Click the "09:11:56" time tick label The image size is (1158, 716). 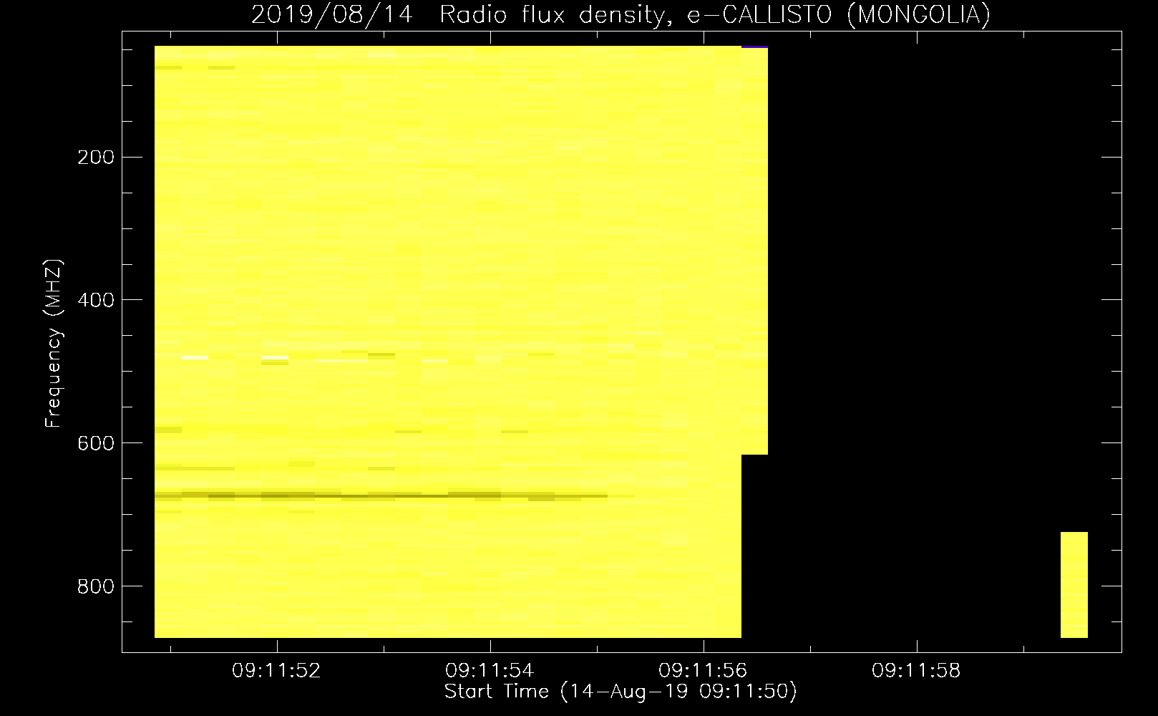tap(703, 670)
